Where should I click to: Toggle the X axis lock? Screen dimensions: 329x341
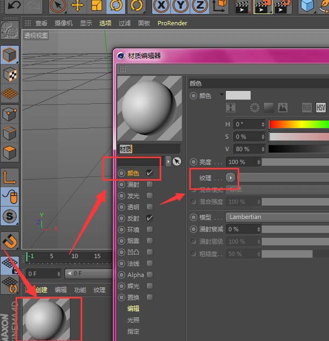[x=161, y=5]
